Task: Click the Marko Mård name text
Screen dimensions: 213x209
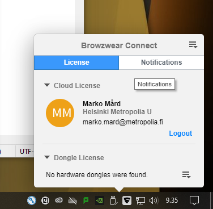Action: coord(101,104)
